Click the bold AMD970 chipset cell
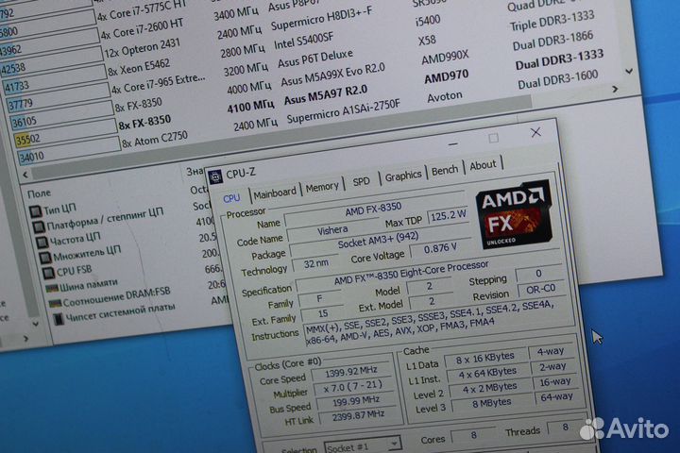Image resolution: width=680 pixels, height=453 pixels. click(446, 77)
